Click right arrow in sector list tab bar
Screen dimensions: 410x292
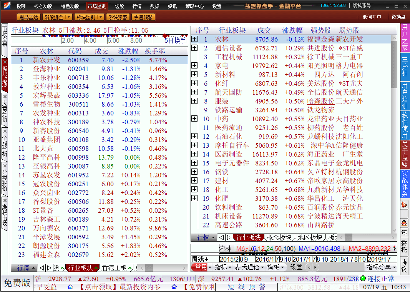pos(229,237)
